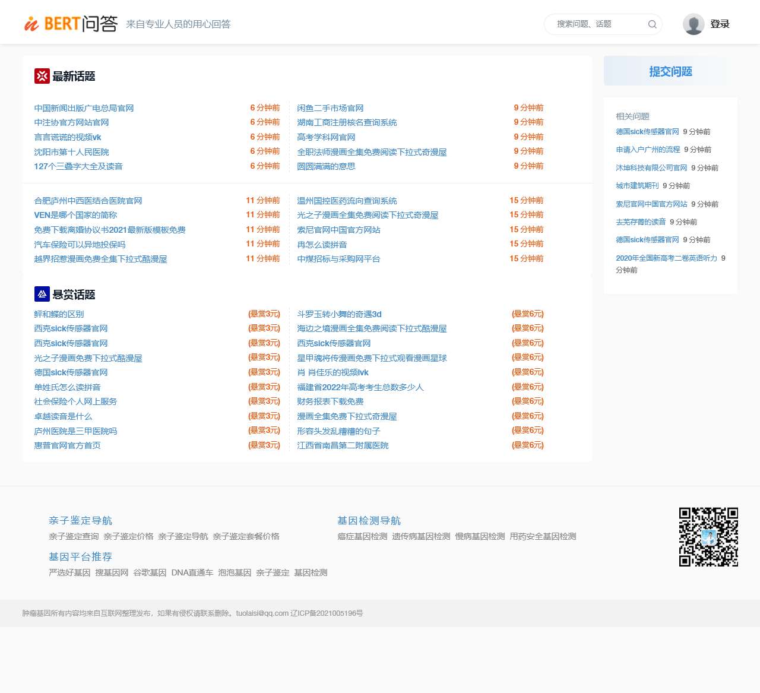
Task: Click the blue 悬赏话题 section icon
Action: tap(42, 294)
